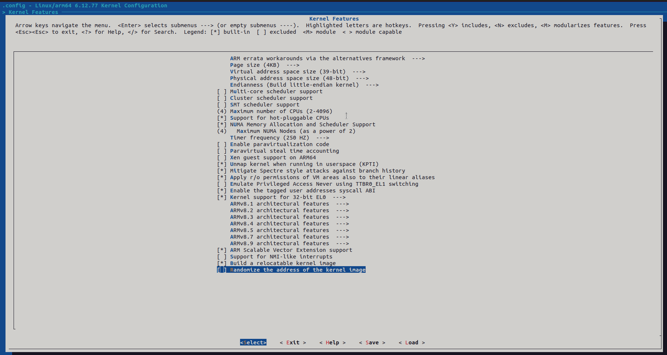The image size is (667, 355).
Task: Open Kernel support for 32-bit EL0 submenu
Action: (x=281, y=197)
